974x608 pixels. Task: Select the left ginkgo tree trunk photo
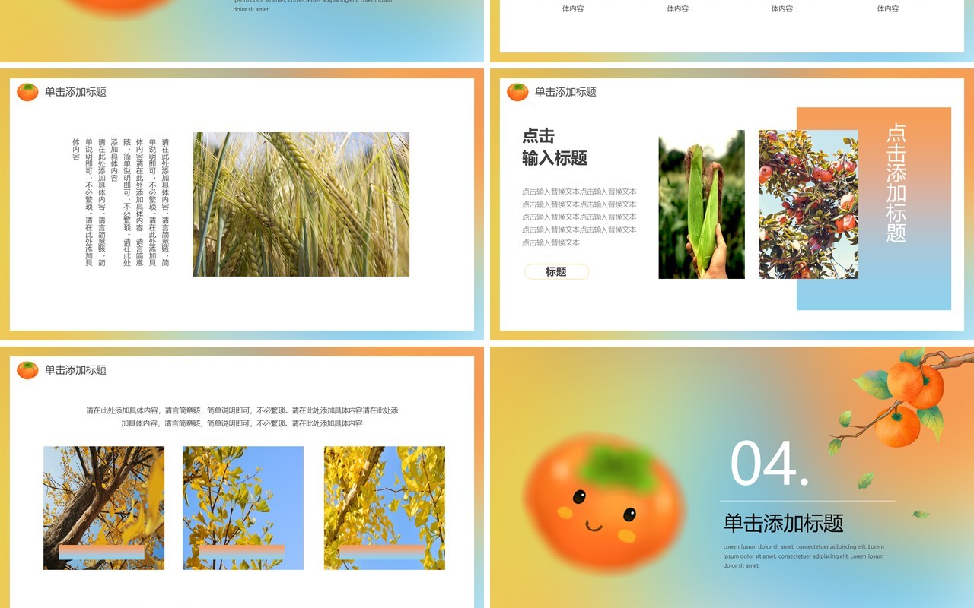pyautogui.click(x=103, y=508)
